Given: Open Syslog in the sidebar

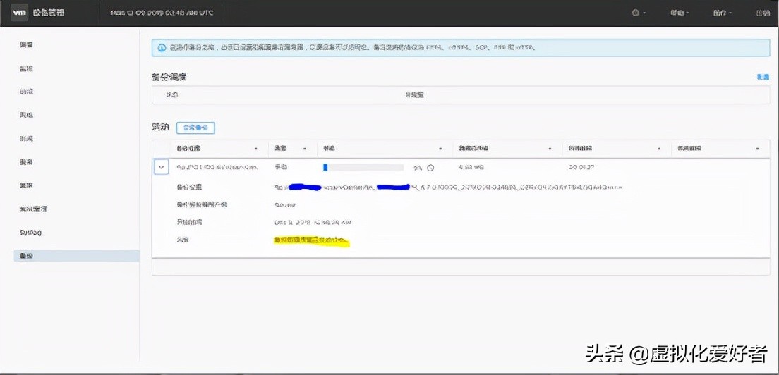Looking at the screenshot, I should [30, 232].
